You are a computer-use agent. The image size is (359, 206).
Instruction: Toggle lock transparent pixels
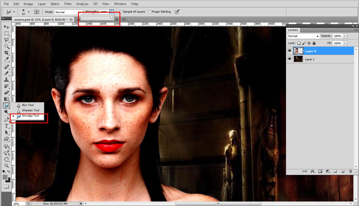299,43
